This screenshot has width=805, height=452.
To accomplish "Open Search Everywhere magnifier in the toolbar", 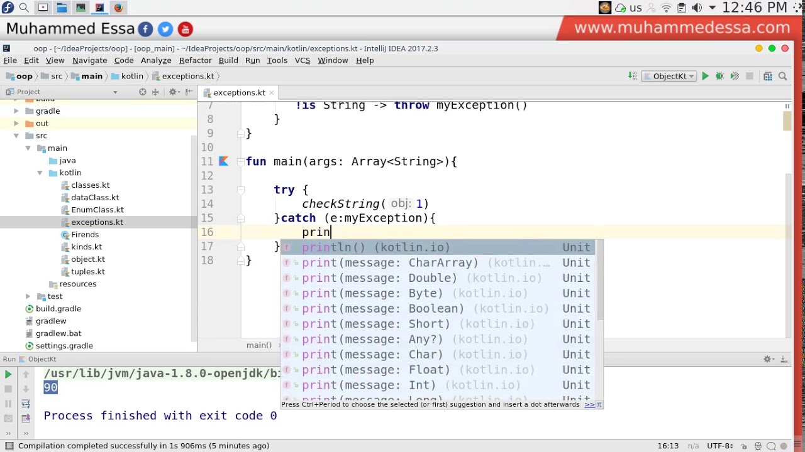I will click(783, 76).
